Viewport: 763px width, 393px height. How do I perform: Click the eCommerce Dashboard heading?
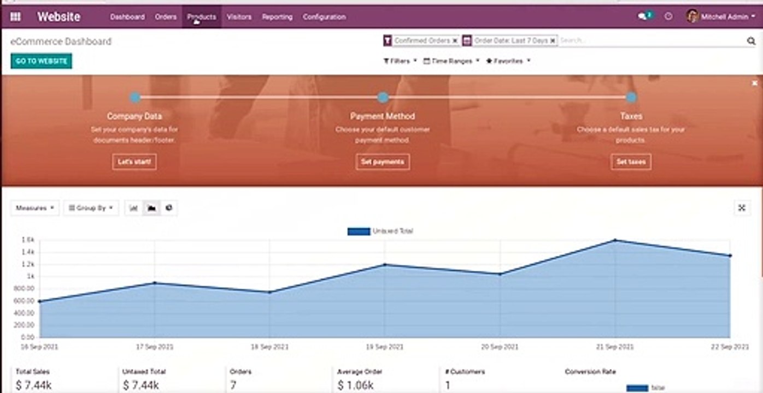point(61,41)
